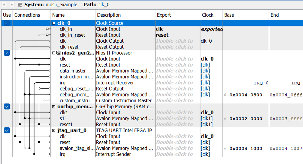This screenshot has width=303, height=164.
Task: Click the Clock column header
Action: coord(211,15)
